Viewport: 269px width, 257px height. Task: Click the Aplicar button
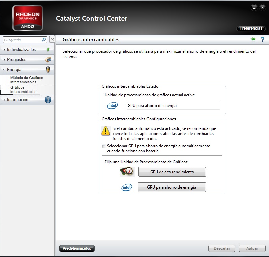point(252,248)
